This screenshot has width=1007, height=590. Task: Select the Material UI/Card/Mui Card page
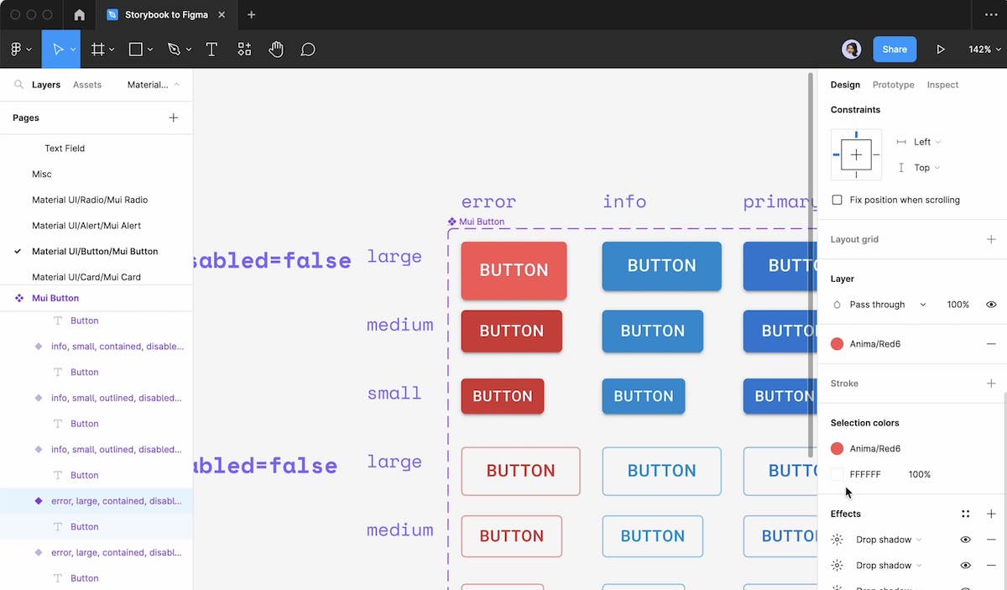(86, 277)
